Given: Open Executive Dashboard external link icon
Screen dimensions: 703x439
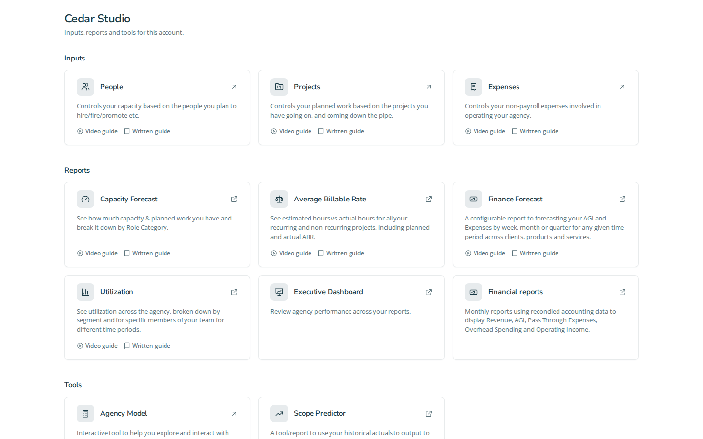Looking at the screenshot, I should point(429,292).
